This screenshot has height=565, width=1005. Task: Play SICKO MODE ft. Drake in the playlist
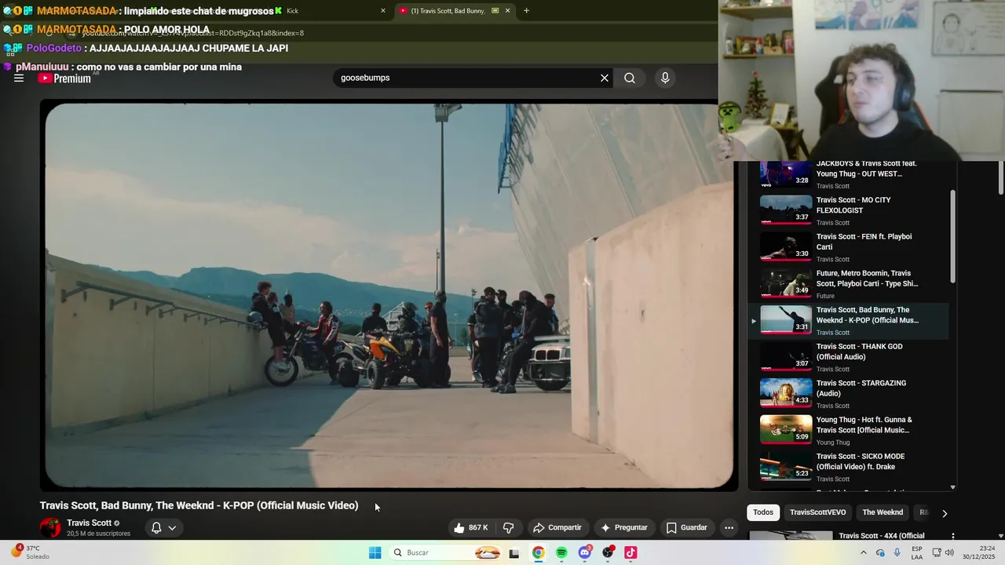click(848, 467)
